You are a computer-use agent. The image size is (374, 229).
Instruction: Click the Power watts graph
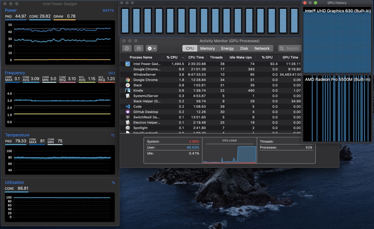[60, 42]
